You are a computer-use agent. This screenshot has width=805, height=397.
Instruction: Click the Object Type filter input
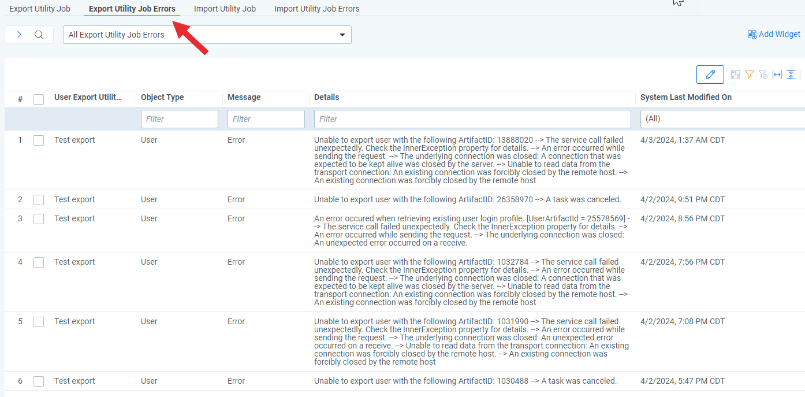180,119
